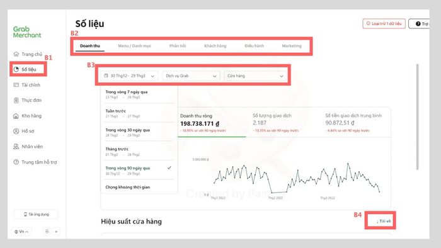
Task: Choose Trong vòng 7 ngày qua option
Action: tap(139, 94)
